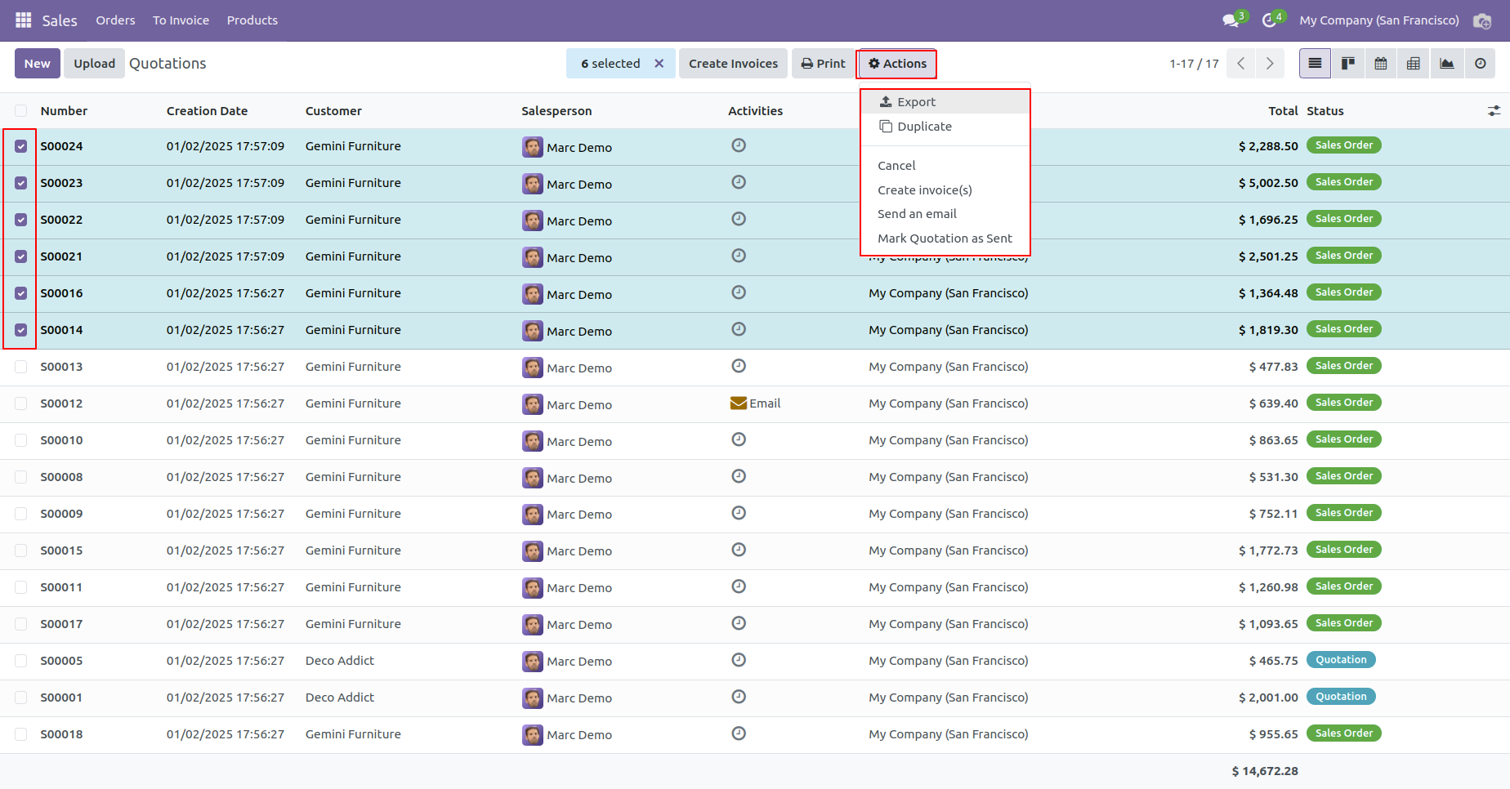Open user avatar icon in top right
1510x789 pixels.
tap(1482, 20)
